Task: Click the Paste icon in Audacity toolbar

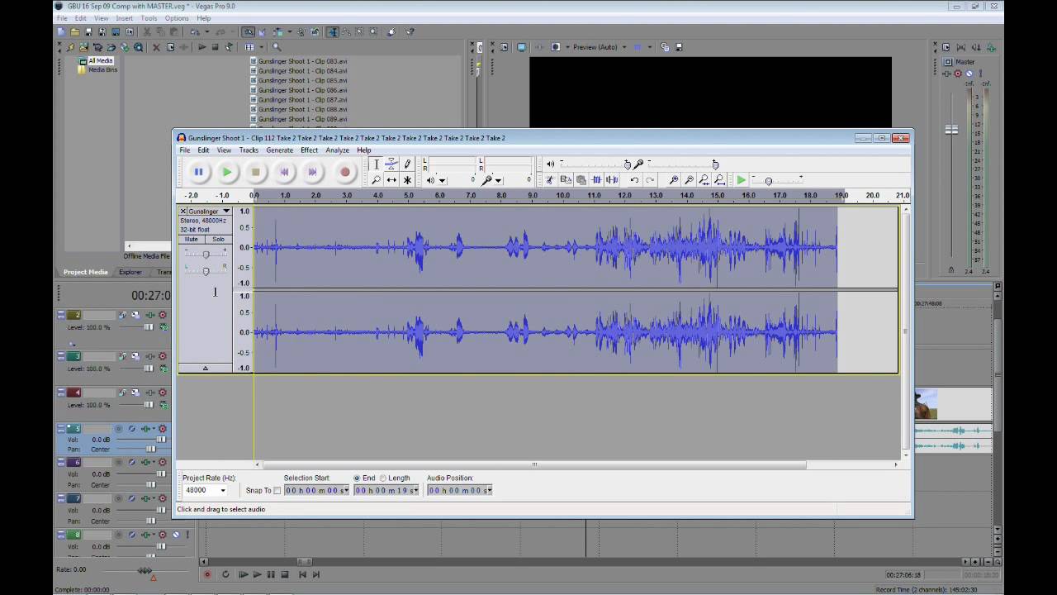Action: click(581, 179)
